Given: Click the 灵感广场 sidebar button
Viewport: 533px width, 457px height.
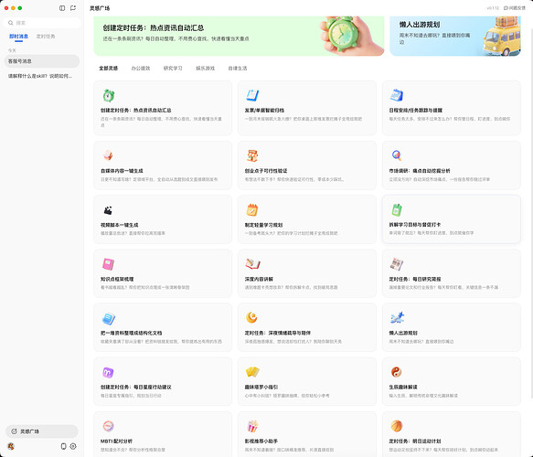Looking at the screenshot, I should click(x=42, y=431).
